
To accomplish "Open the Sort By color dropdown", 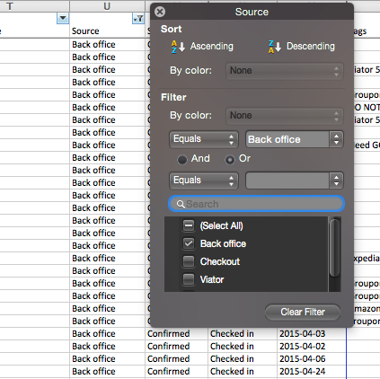I will point(284,71).
